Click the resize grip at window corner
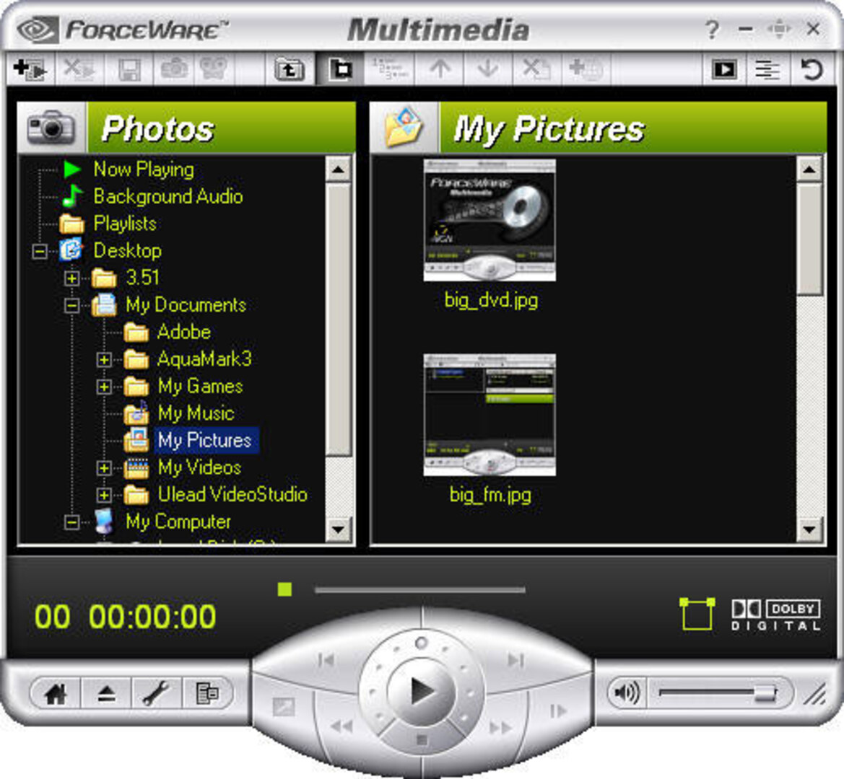 pos(815,693)
